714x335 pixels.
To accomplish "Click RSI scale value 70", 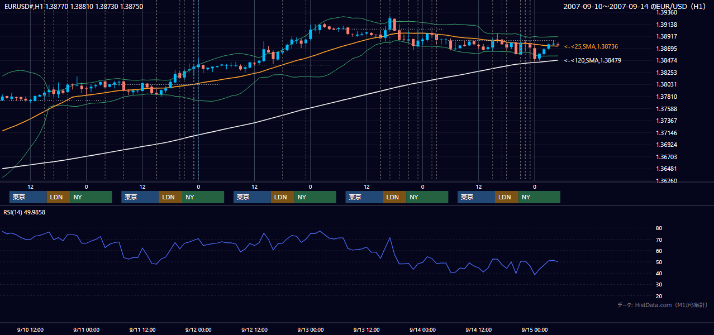I will click(x=659, y=240).
